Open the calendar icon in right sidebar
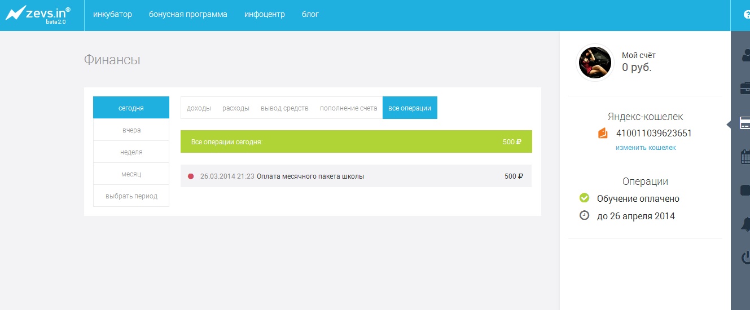The height and width of the screenshot is (310, 750). pyautogui.click(x=745, y=156)
